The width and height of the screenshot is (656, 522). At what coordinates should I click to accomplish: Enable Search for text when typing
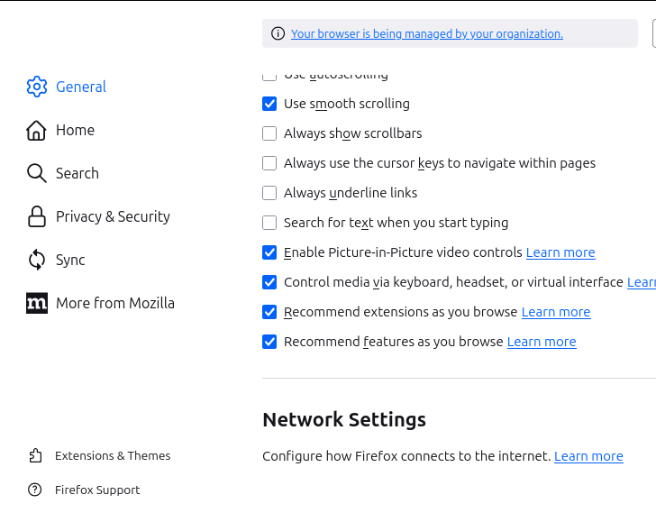click(x=269, y=223)
